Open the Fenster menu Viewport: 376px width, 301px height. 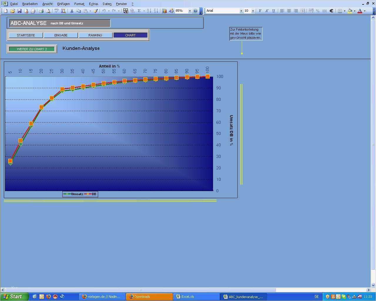[x=121, y=4]
